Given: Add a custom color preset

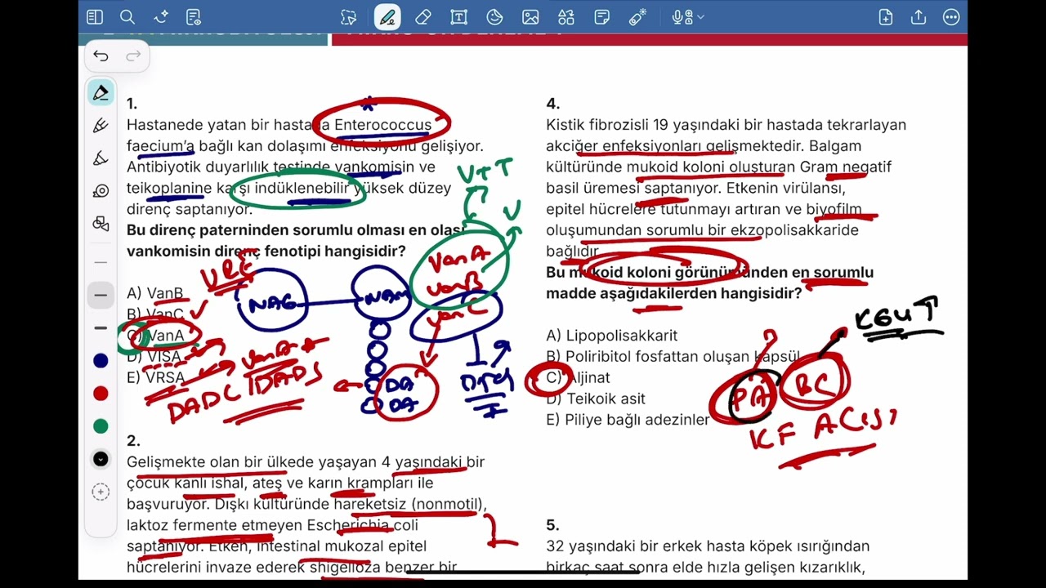Looking at the screenshot, I should [101, 492].
